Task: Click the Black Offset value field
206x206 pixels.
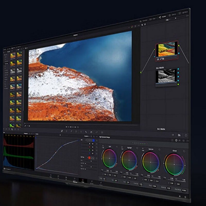Action: coord(184,190)
